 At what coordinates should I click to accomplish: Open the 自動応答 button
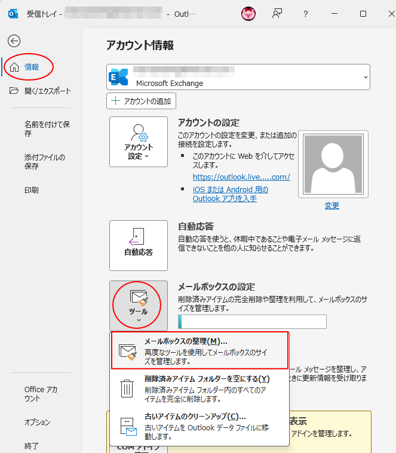pos(139,245)
